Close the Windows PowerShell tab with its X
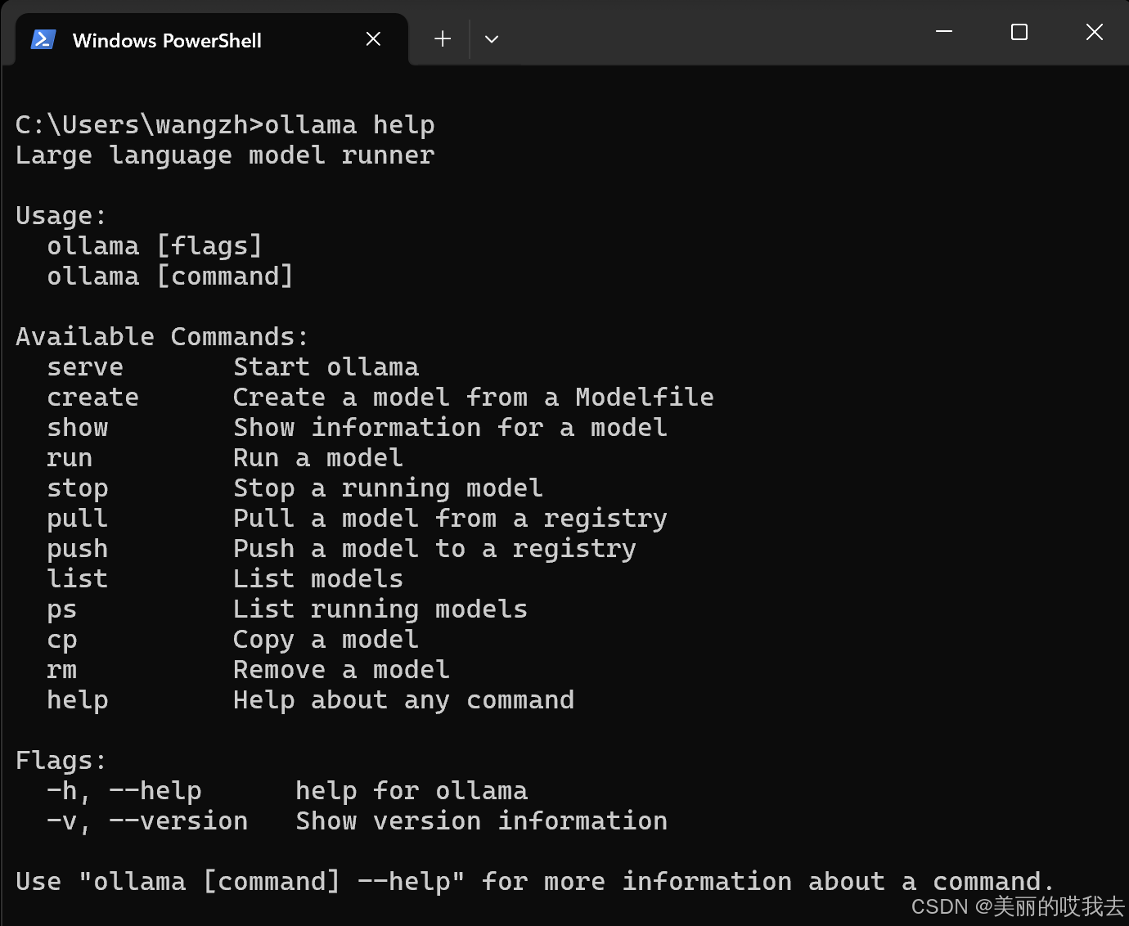The height and width of the screenshot is (926, 1129). click(373, 38)
